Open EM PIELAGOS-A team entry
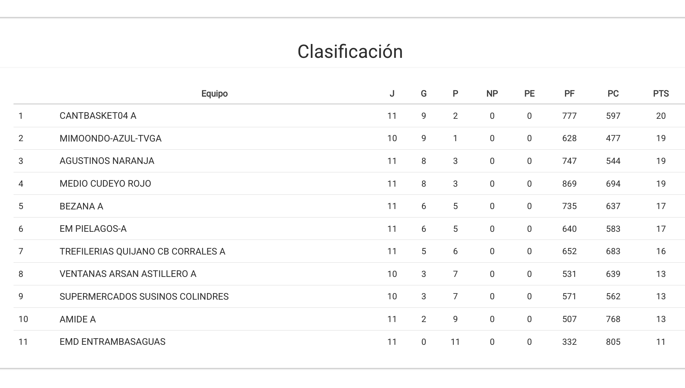Screen dimensions: 685x388 (93, 229)
